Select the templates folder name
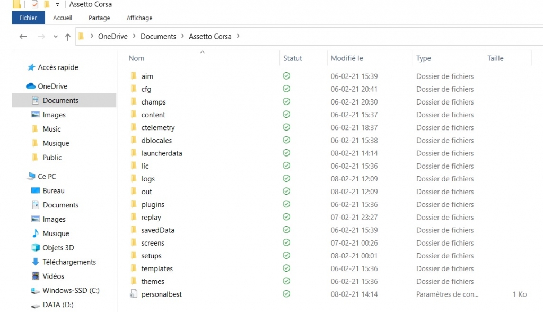 [x=157, y=268]
